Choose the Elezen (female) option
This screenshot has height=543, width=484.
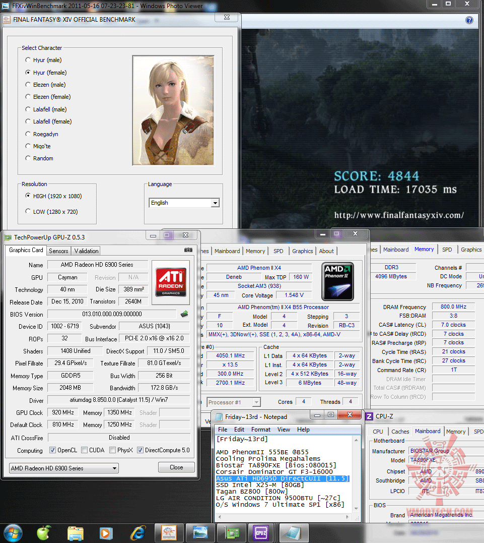(48, 97)
